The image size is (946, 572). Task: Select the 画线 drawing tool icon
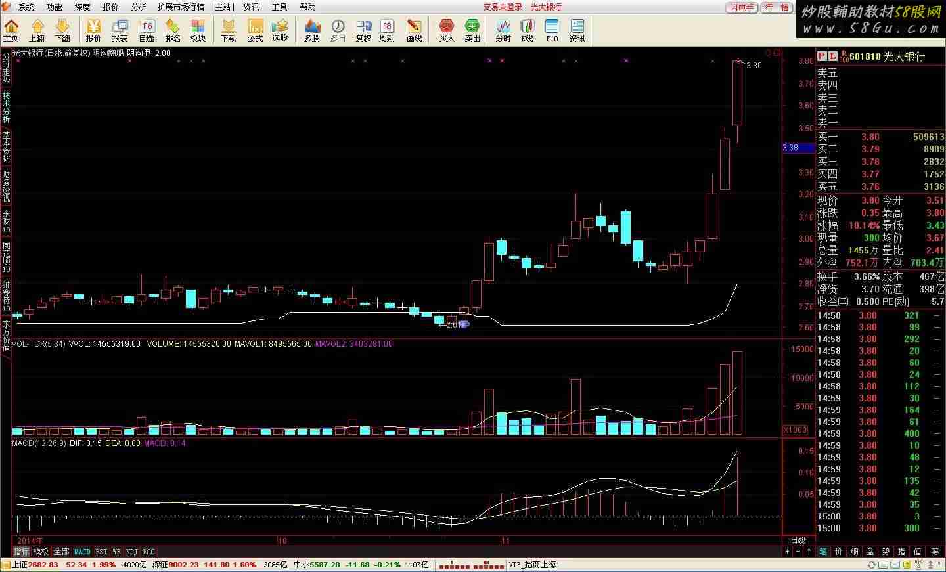coord(414,30)
